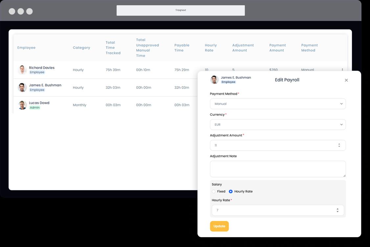The image size is (370, 247).
Task: Open three-dot menu for Richard Davies row
Action: coord(342,70)
